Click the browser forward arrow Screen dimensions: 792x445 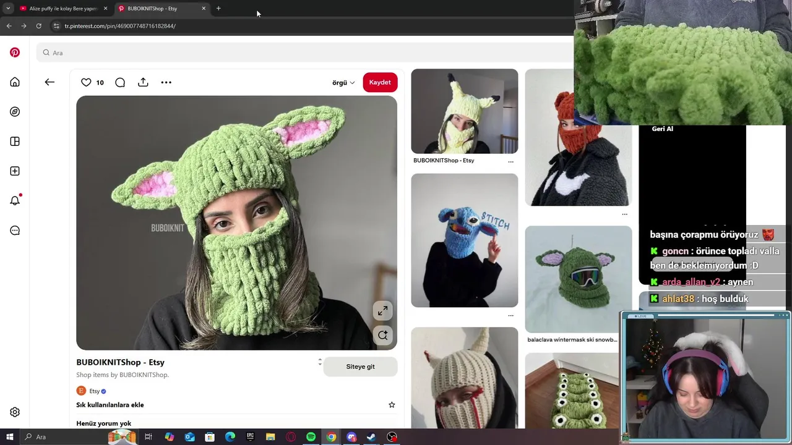[x=24, y=26]
